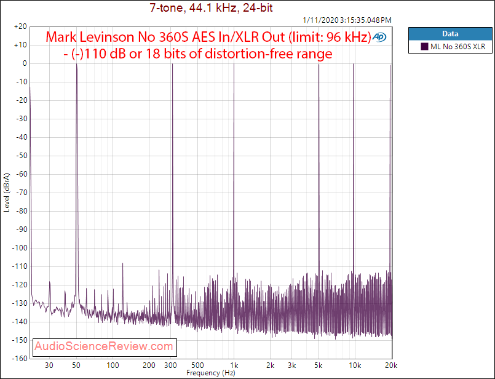Click the 110 dB distortion-free range annotation
The height and width of the screenshot is (379, 495).
coord(198,54)
